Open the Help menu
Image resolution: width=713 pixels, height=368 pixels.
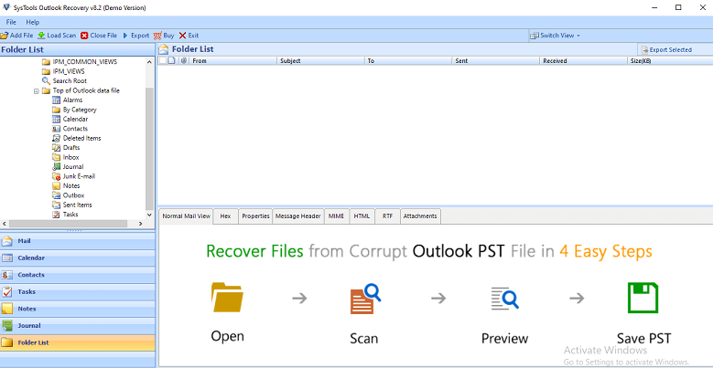coord(33,22)
